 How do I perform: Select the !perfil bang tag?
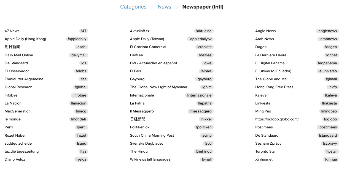click(82, 127)
